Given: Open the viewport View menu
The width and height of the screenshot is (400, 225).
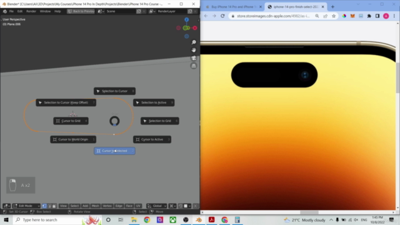Looking at the screenshot, I should point(63,206).
